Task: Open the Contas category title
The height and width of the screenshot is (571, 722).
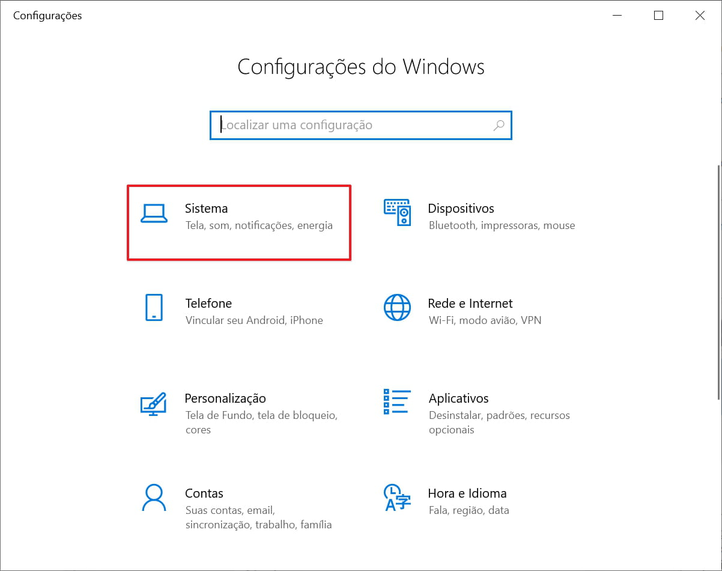Action: click(204, 493)
